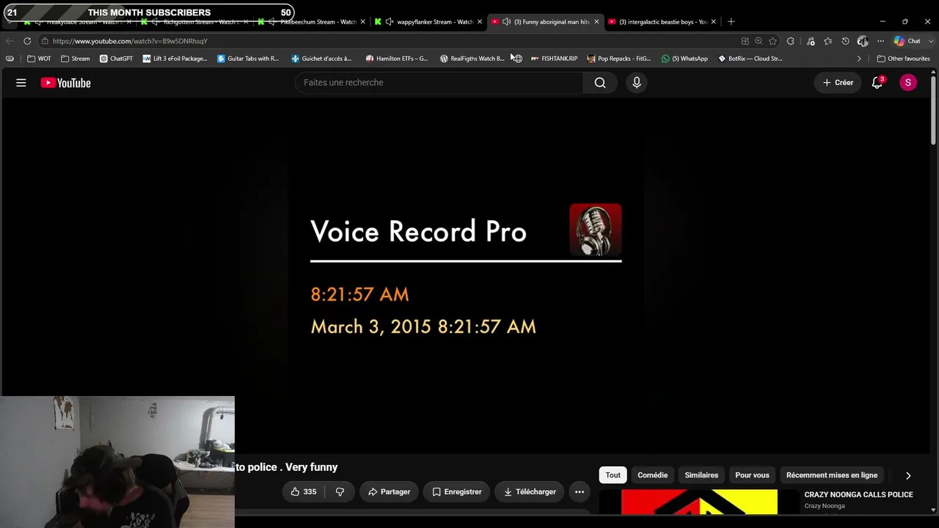Open Copilot Chat in the browser toolbar
939x528 pixels.
(907, 41)
